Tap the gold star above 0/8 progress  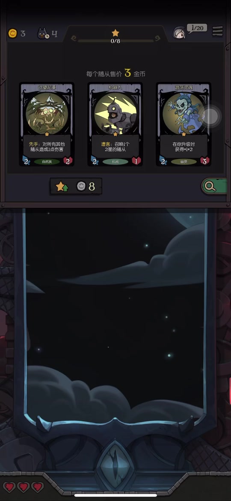[115, 33]
